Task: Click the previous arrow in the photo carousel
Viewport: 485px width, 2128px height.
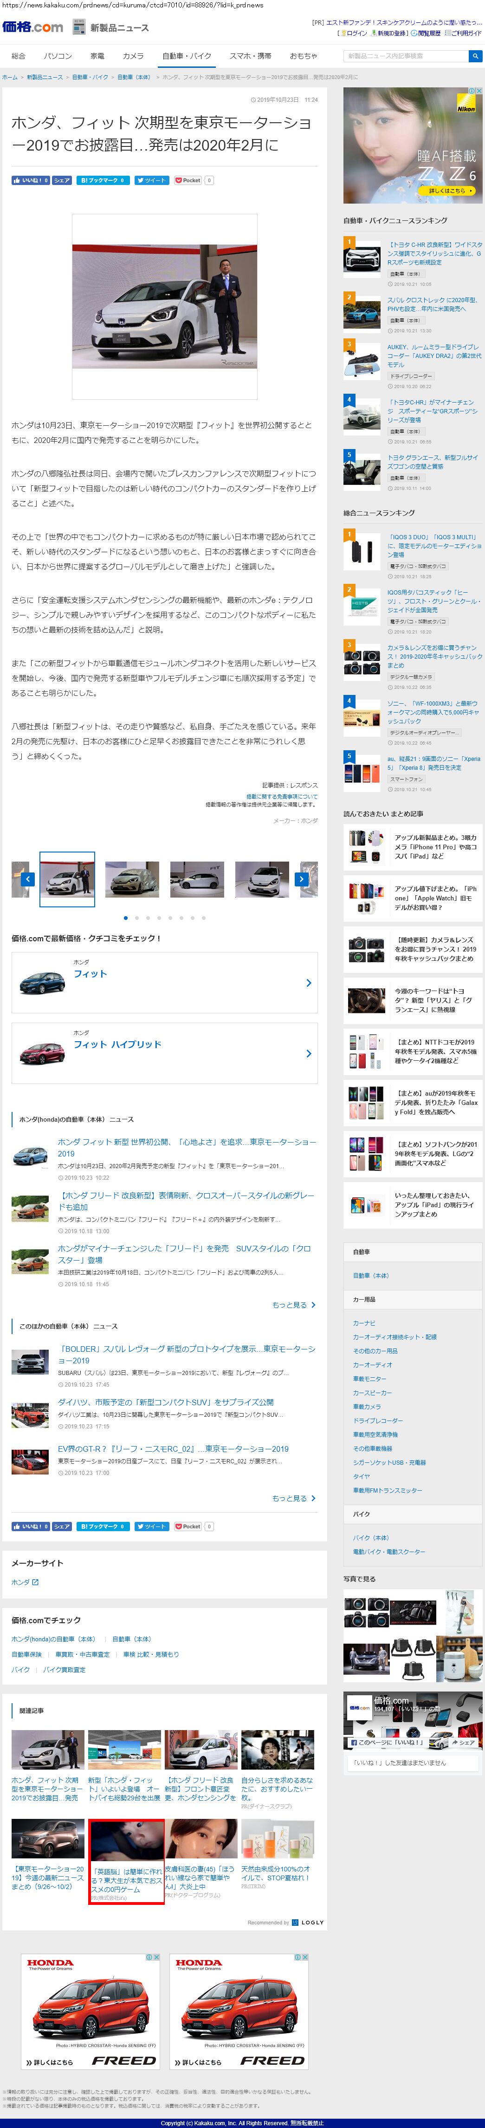Action: pos(27,879)
